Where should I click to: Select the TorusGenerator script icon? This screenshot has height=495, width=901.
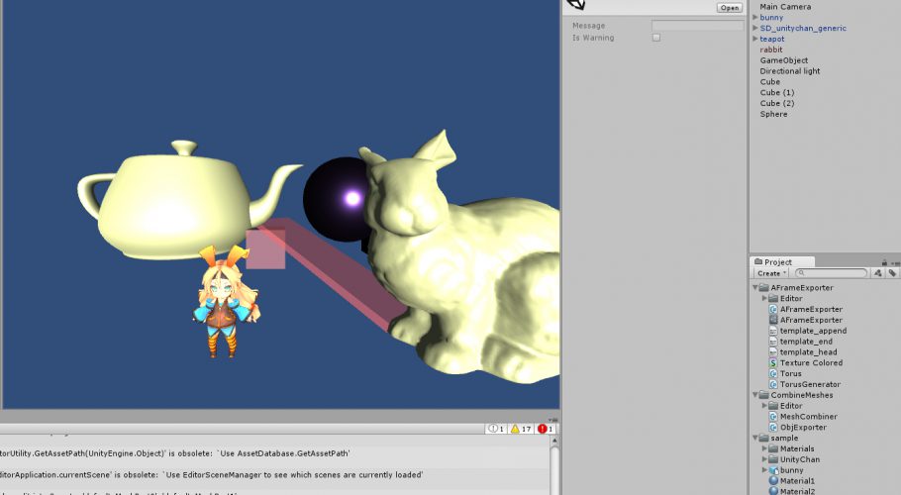pos(773,384)
